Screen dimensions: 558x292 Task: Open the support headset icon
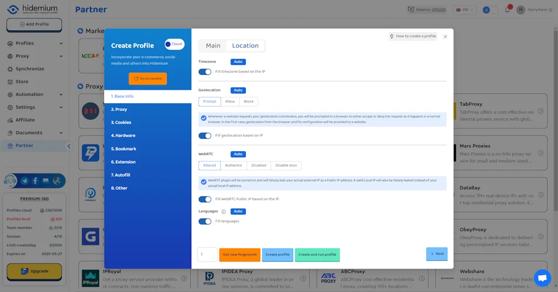pyautogui.click(x=11, y=181)
